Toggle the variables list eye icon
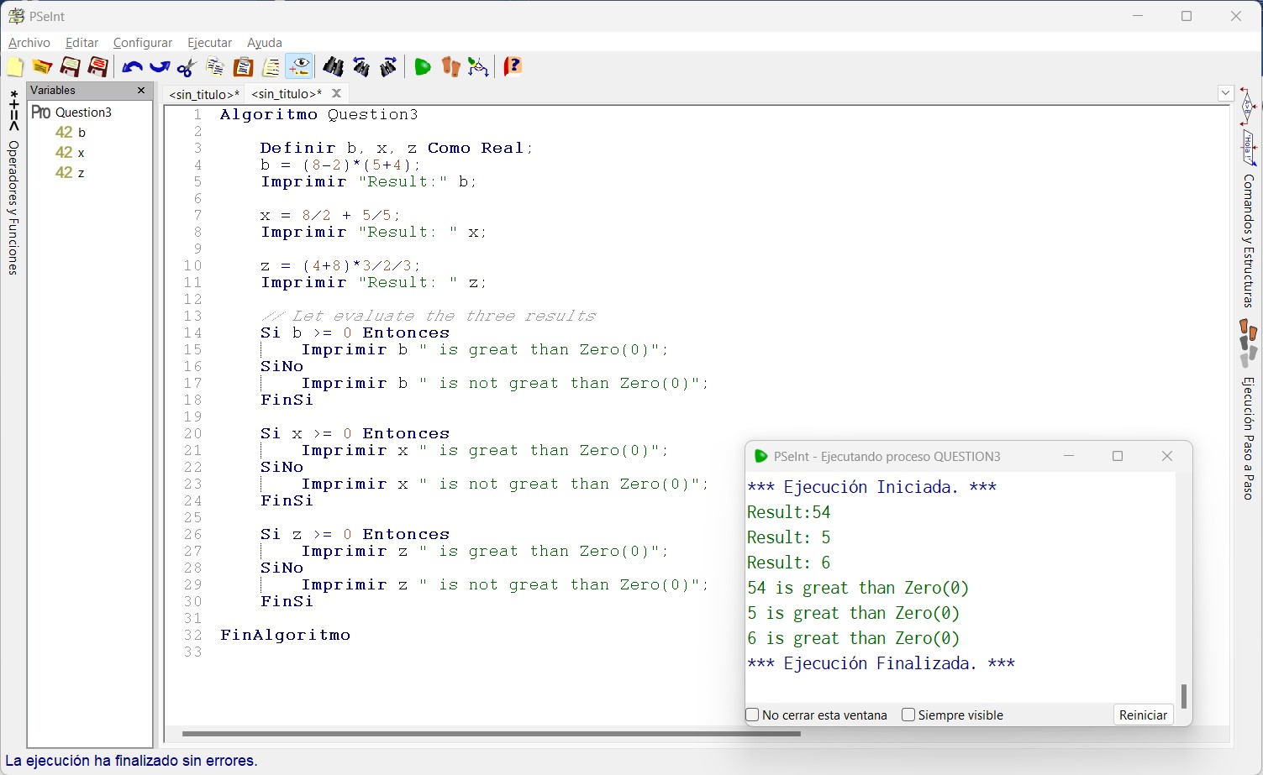The height and width of the screenshot is (775, 1263). click(x=299, y=67)
